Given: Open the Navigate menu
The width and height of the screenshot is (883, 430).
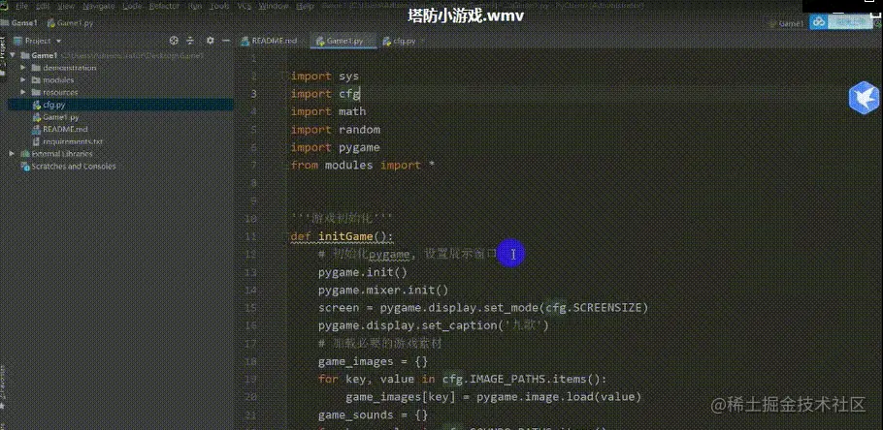Looking at the screenshot, I should (99, 7).
